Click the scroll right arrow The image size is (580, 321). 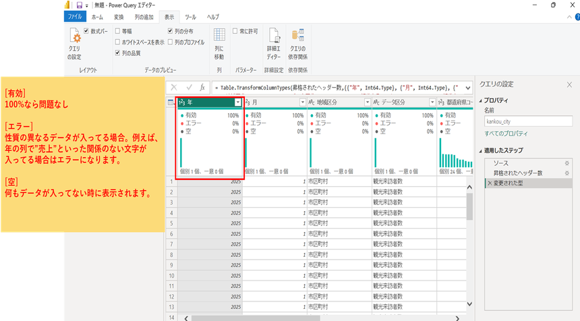click(457, 318)
